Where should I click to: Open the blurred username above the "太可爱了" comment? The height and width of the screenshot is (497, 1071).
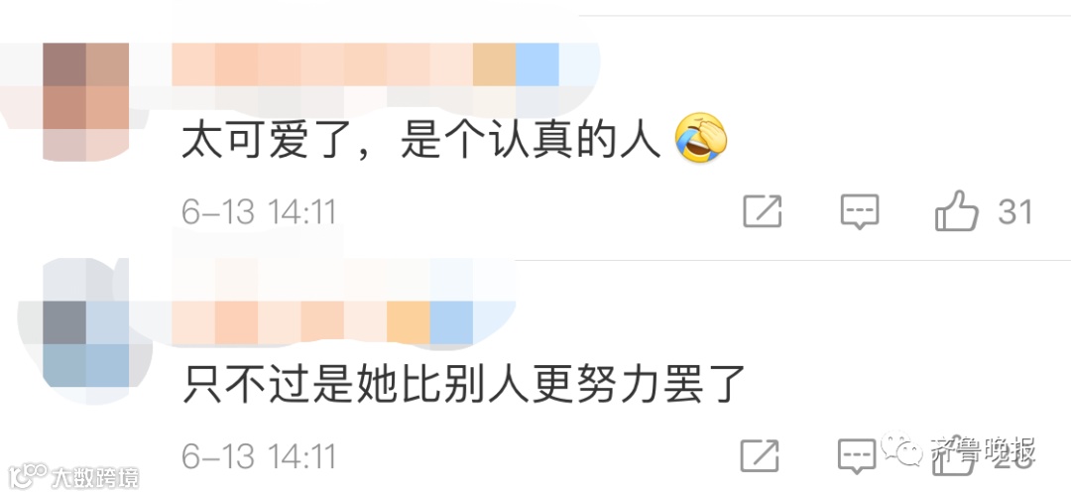click(321, 64)
